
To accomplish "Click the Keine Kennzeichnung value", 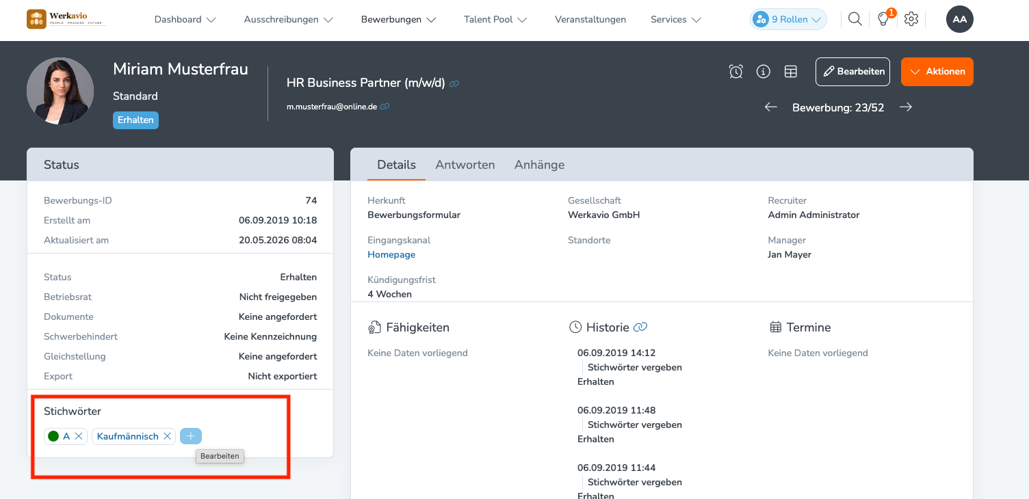I will coord(270,336).
